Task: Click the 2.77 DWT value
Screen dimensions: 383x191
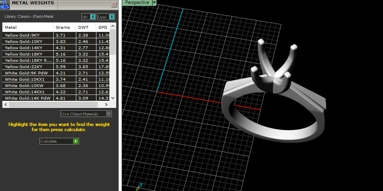Action: pyautogui.click(x=83, y=48)
